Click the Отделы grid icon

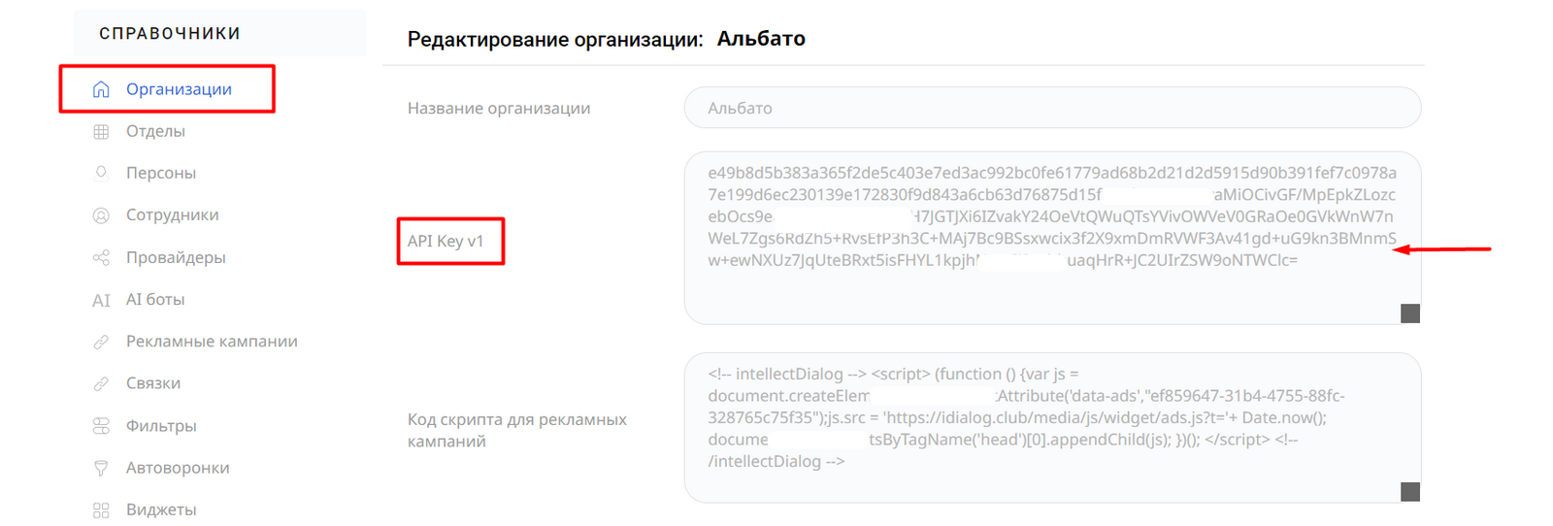[x=101, y=132]
